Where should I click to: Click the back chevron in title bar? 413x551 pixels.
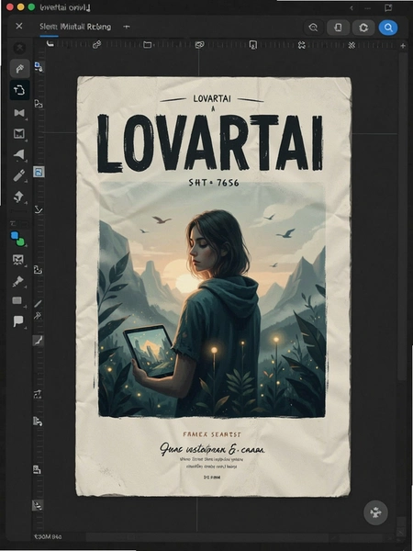(352, 7)
